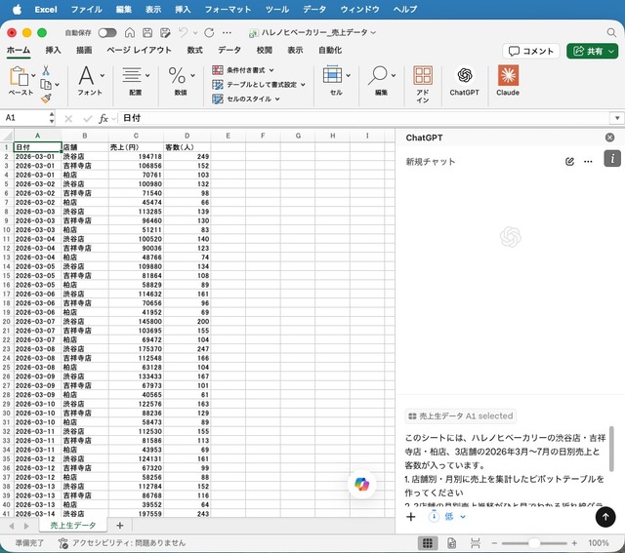This screenshot has width=625, height=553.
Task: Click the plus attach button in ChatGPT pane
Action: (x=411, y=517)
